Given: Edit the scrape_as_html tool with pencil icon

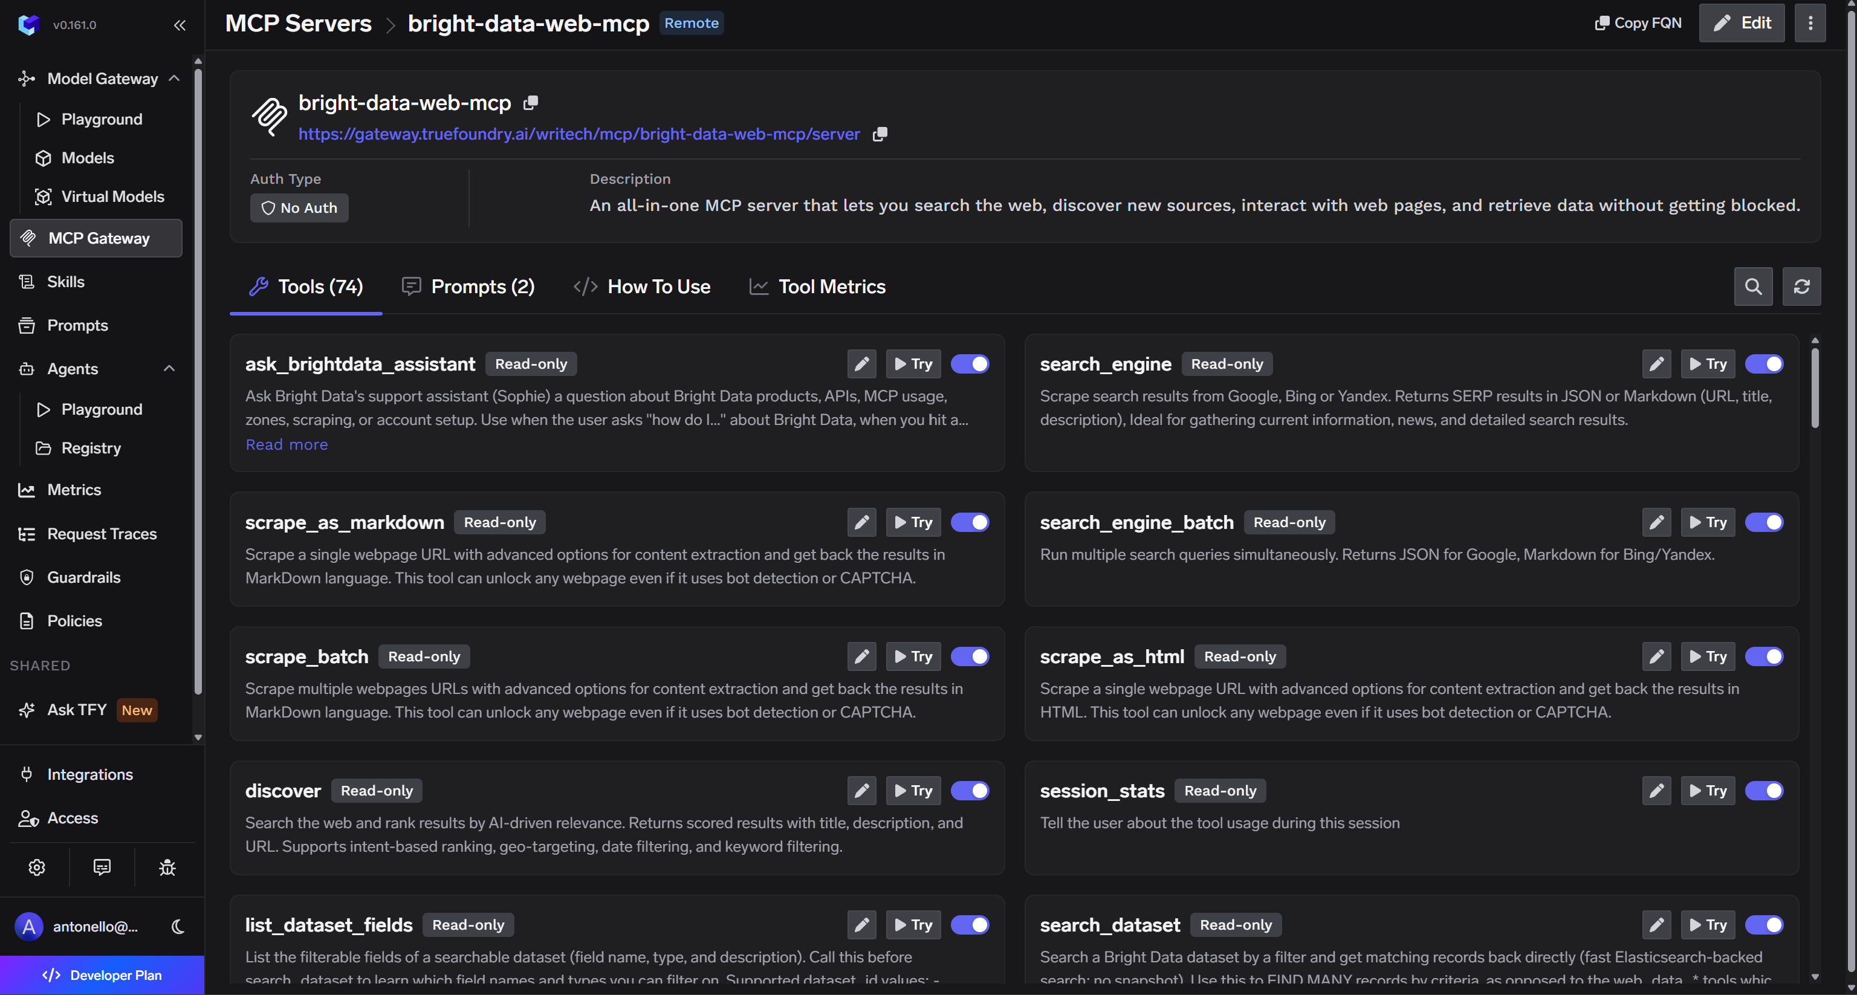Looking at the screenshot, I should click(x=1656, y=657).
